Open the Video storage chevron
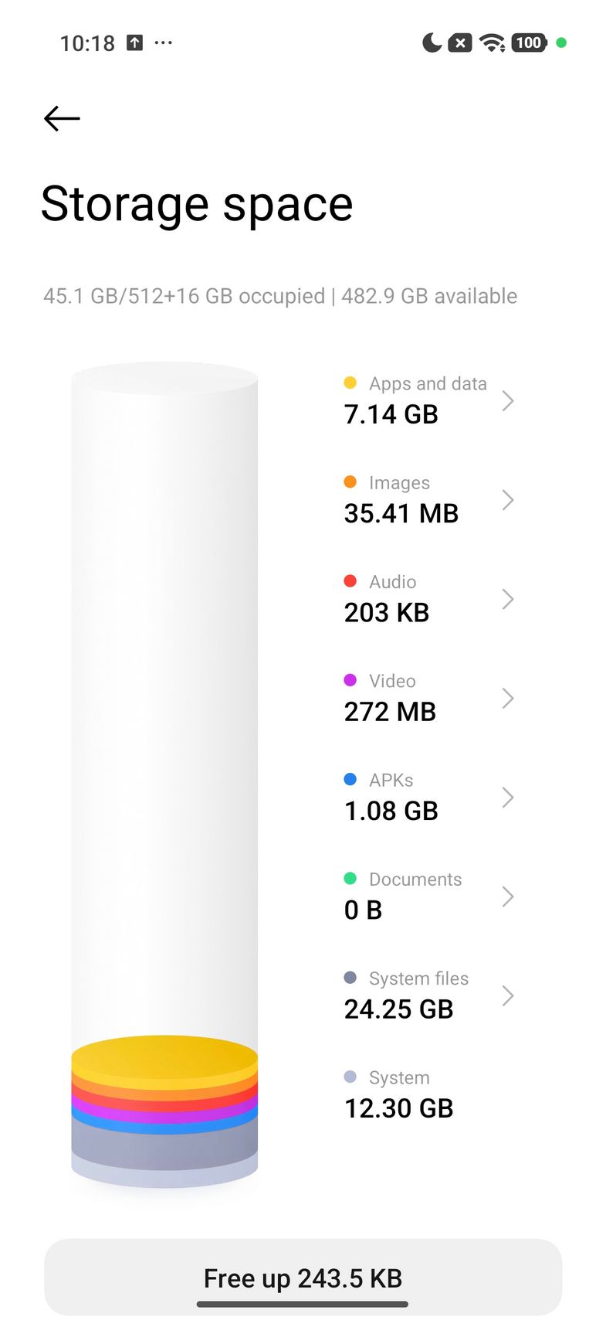606x1317 pixels. 507,698
